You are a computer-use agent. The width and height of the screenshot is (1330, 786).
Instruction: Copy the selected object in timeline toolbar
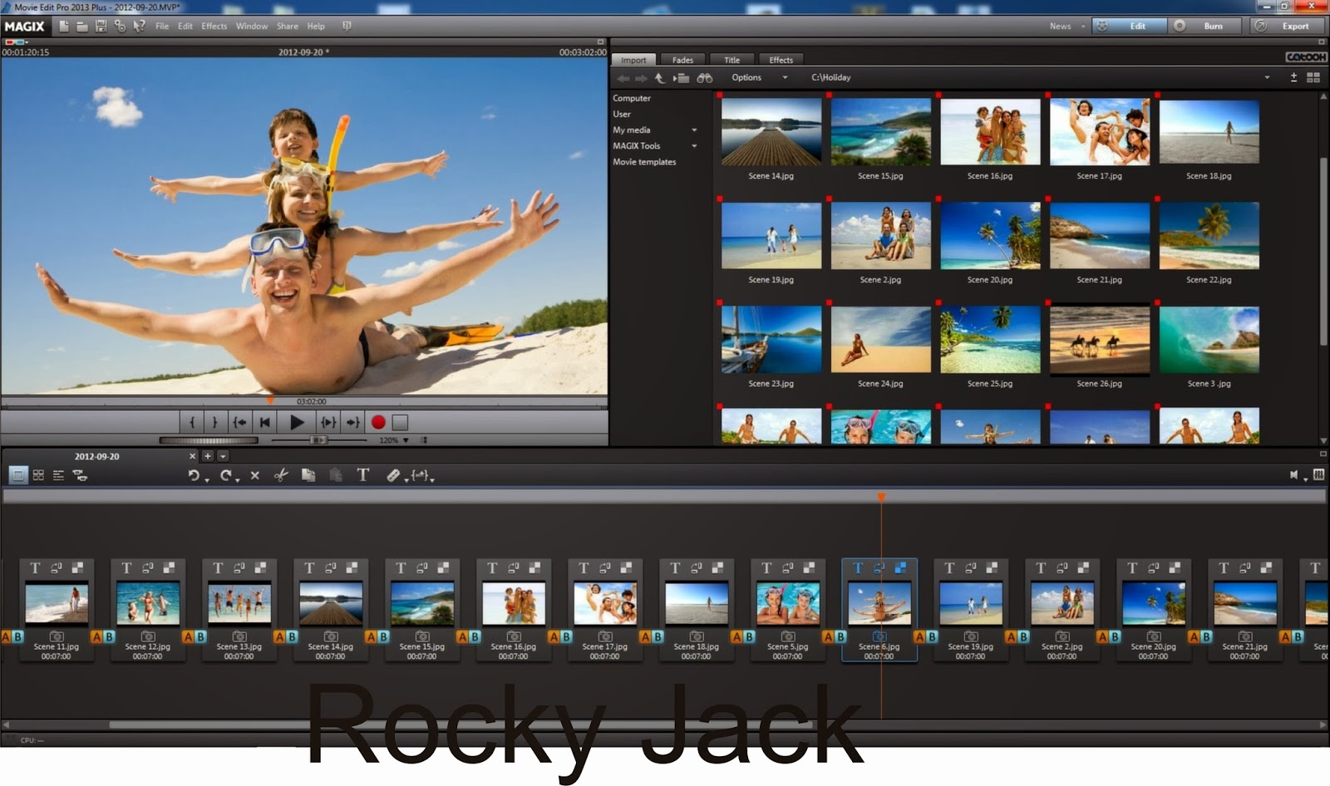[308, 475]
